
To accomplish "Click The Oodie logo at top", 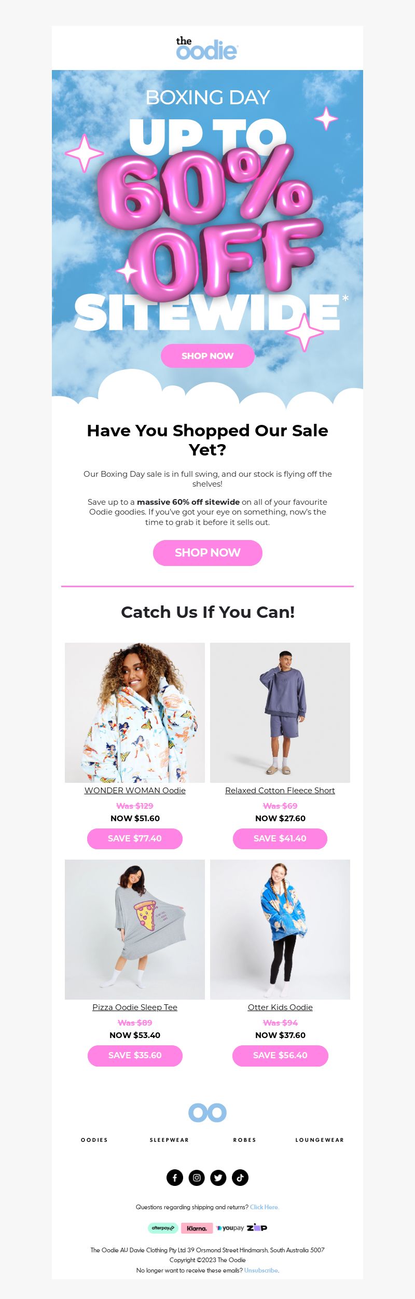I will (207, 48).
